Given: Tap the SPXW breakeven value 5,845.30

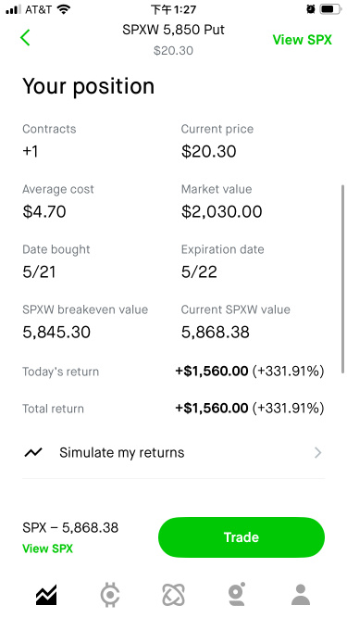Looking at the screenshot, I should pyautogui.click(x=56, y=333).
